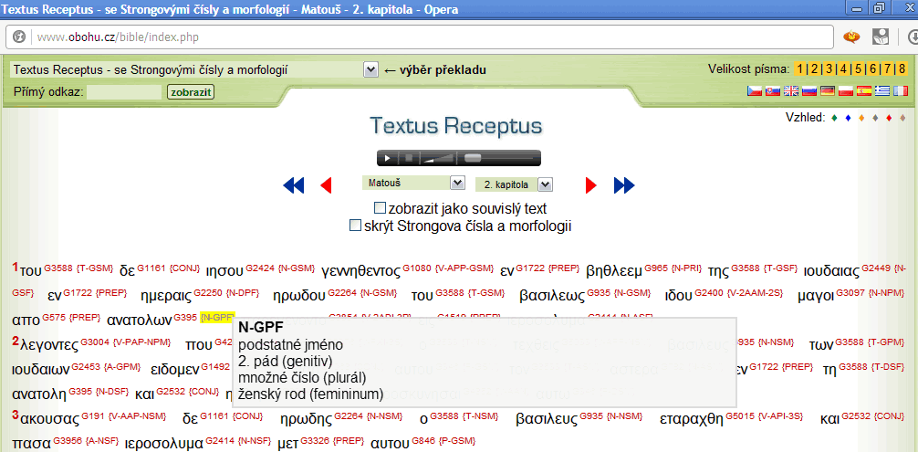Tick 'skrýt Strongova čísla a morfologii' checkbox
This screenshot has width=918, height=452.
click(356, 225)
